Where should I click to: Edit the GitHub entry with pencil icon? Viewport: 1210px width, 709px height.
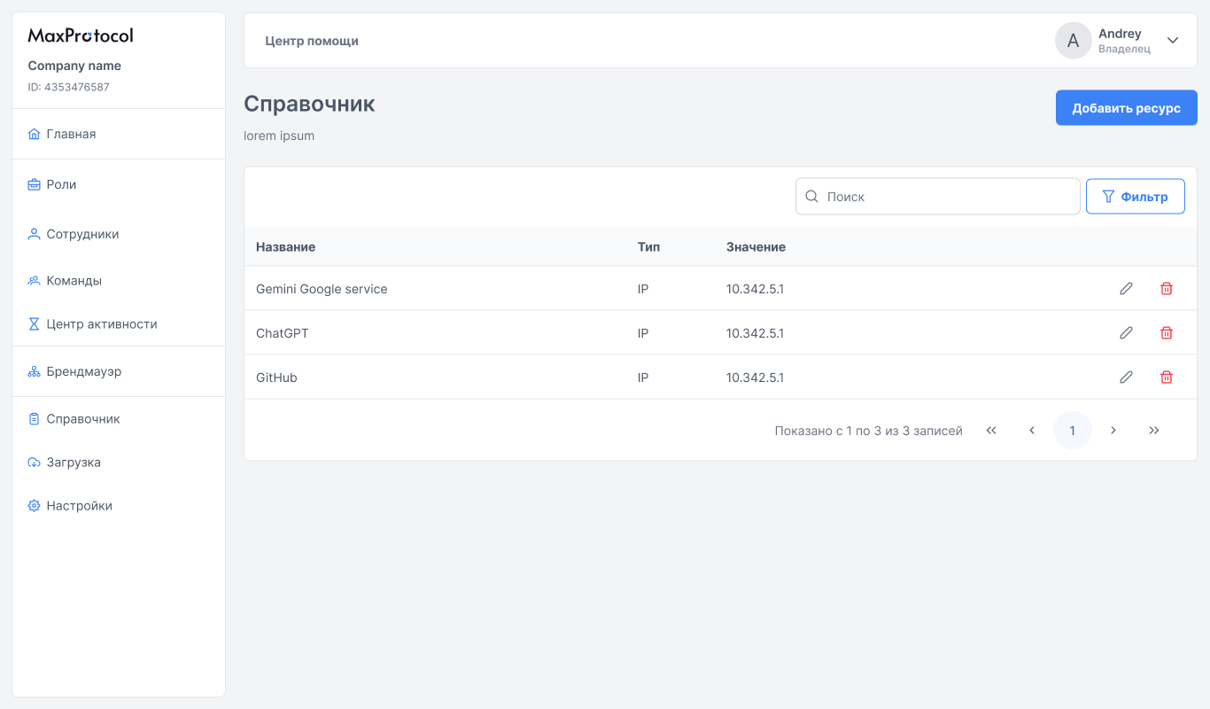pos(1126,377)
